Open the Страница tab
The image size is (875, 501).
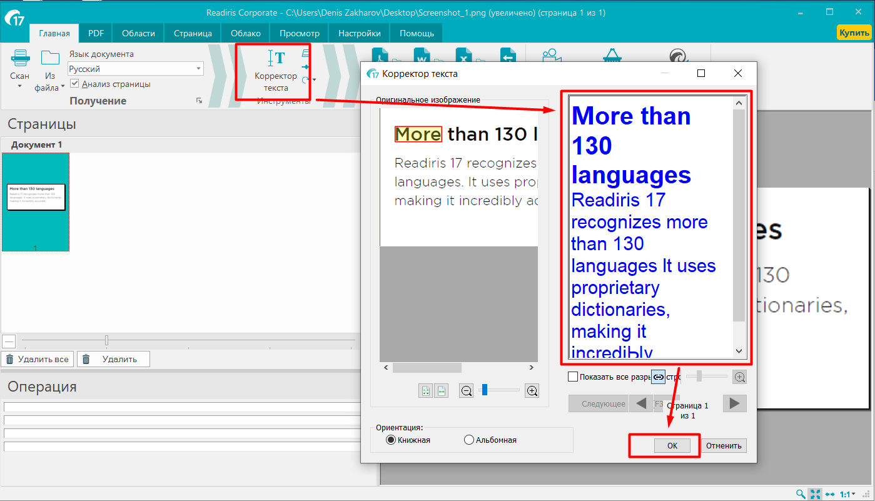pyautogui.click(x=193, y=33)
